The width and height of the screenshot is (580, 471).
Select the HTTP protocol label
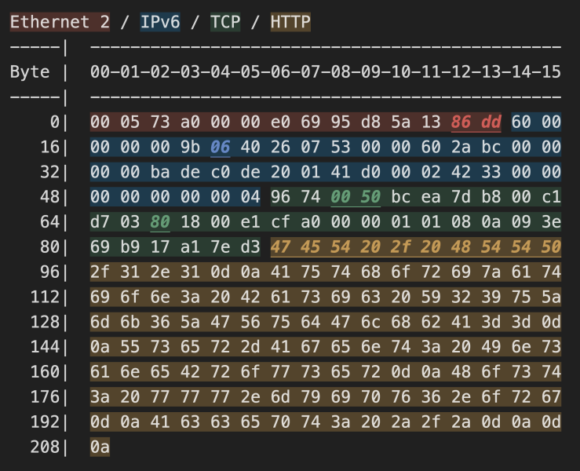290,22
